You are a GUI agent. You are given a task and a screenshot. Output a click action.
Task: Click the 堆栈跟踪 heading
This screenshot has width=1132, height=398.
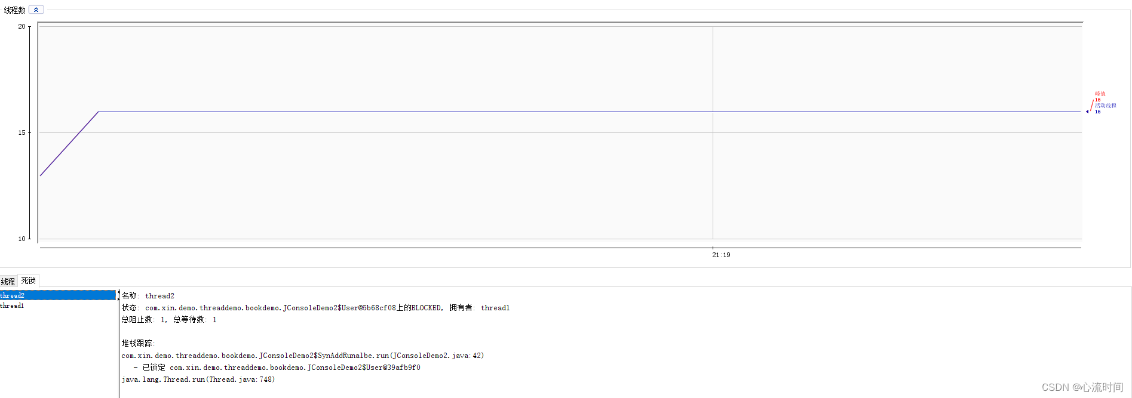[138, 344]
